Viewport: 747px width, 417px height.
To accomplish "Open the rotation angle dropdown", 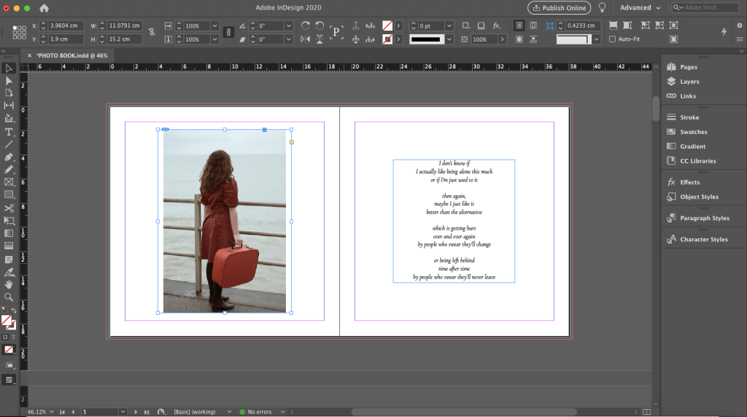I will [x=289, y=26].
